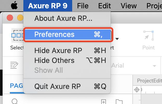Viewport: 162px width, 104px height.
Task: Open the Arial font dropdown
Action: (135, 66)
